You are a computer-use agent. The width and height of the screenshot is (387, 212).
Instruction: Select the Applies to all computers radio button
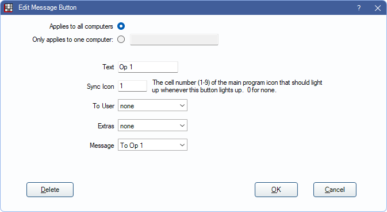[121, 26]
